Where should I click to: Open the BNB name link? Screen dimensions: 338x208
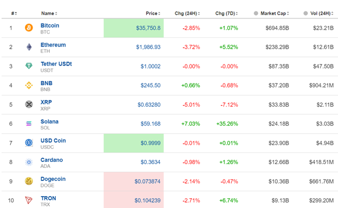point(47,83)
